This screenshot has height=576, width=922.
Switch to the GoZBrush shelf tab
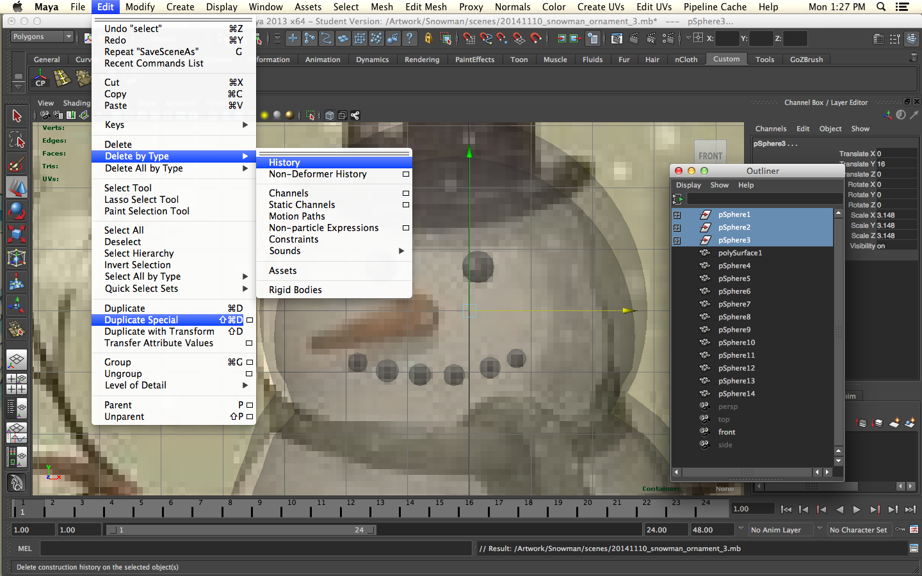(x=806, y=60)
